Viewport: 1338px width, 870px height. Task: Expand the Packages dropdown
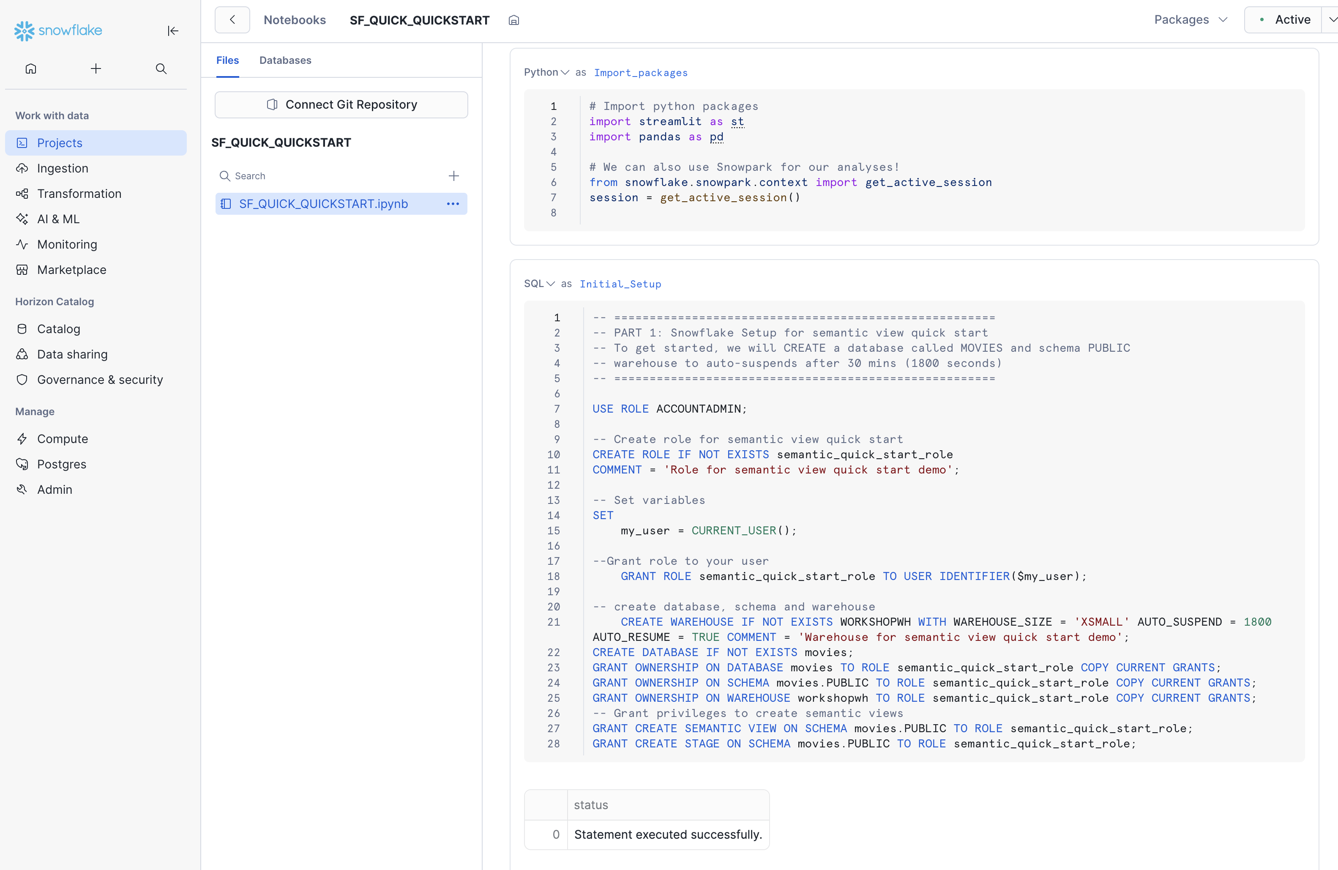point(1190,20)
